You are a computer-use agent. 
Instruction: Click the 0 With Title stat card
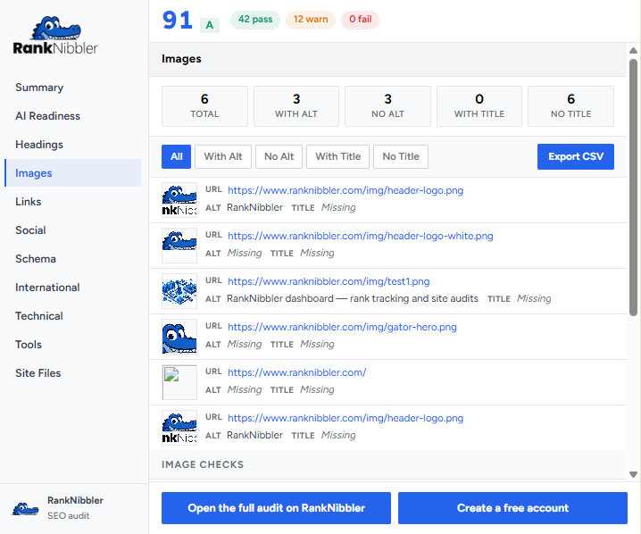tap(479, 106)
